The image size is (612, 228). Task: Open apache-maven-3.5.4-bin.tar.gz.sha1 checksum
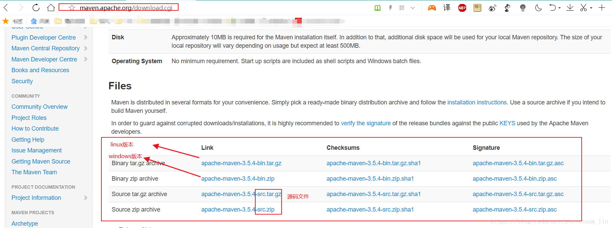(374, 163)
